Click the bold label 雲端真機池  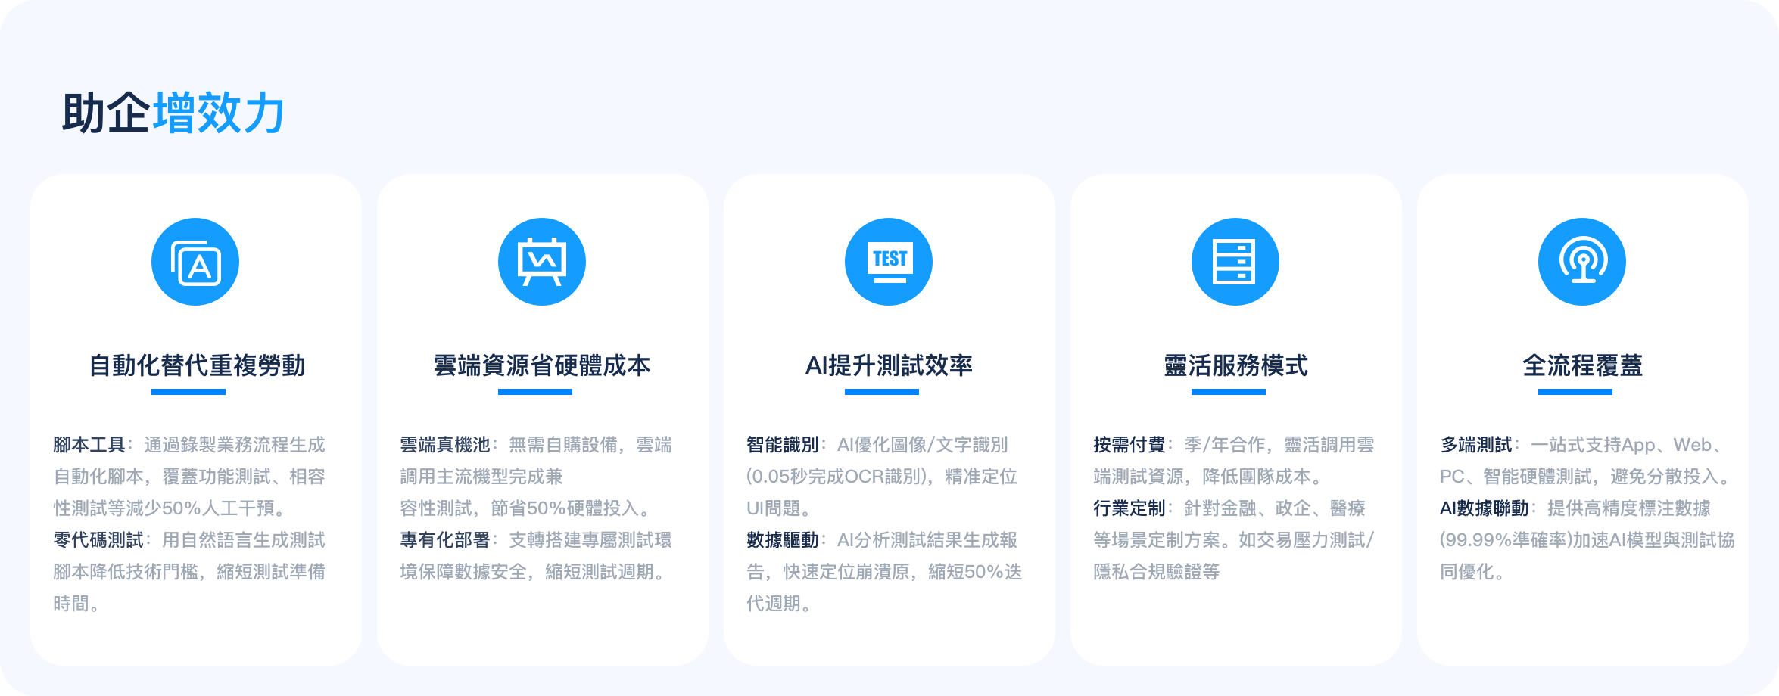pos(445,445)
